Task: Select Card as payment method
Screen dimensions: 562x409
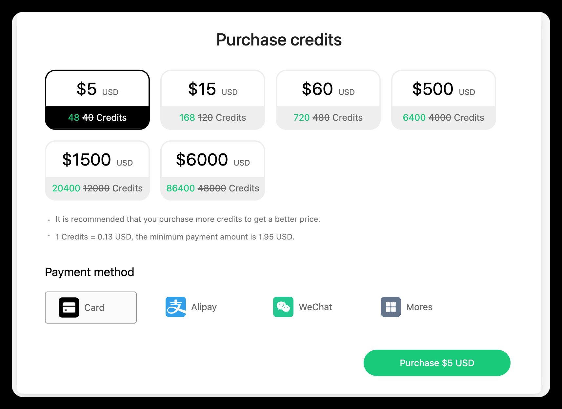Action: click(x=94, y=308)
